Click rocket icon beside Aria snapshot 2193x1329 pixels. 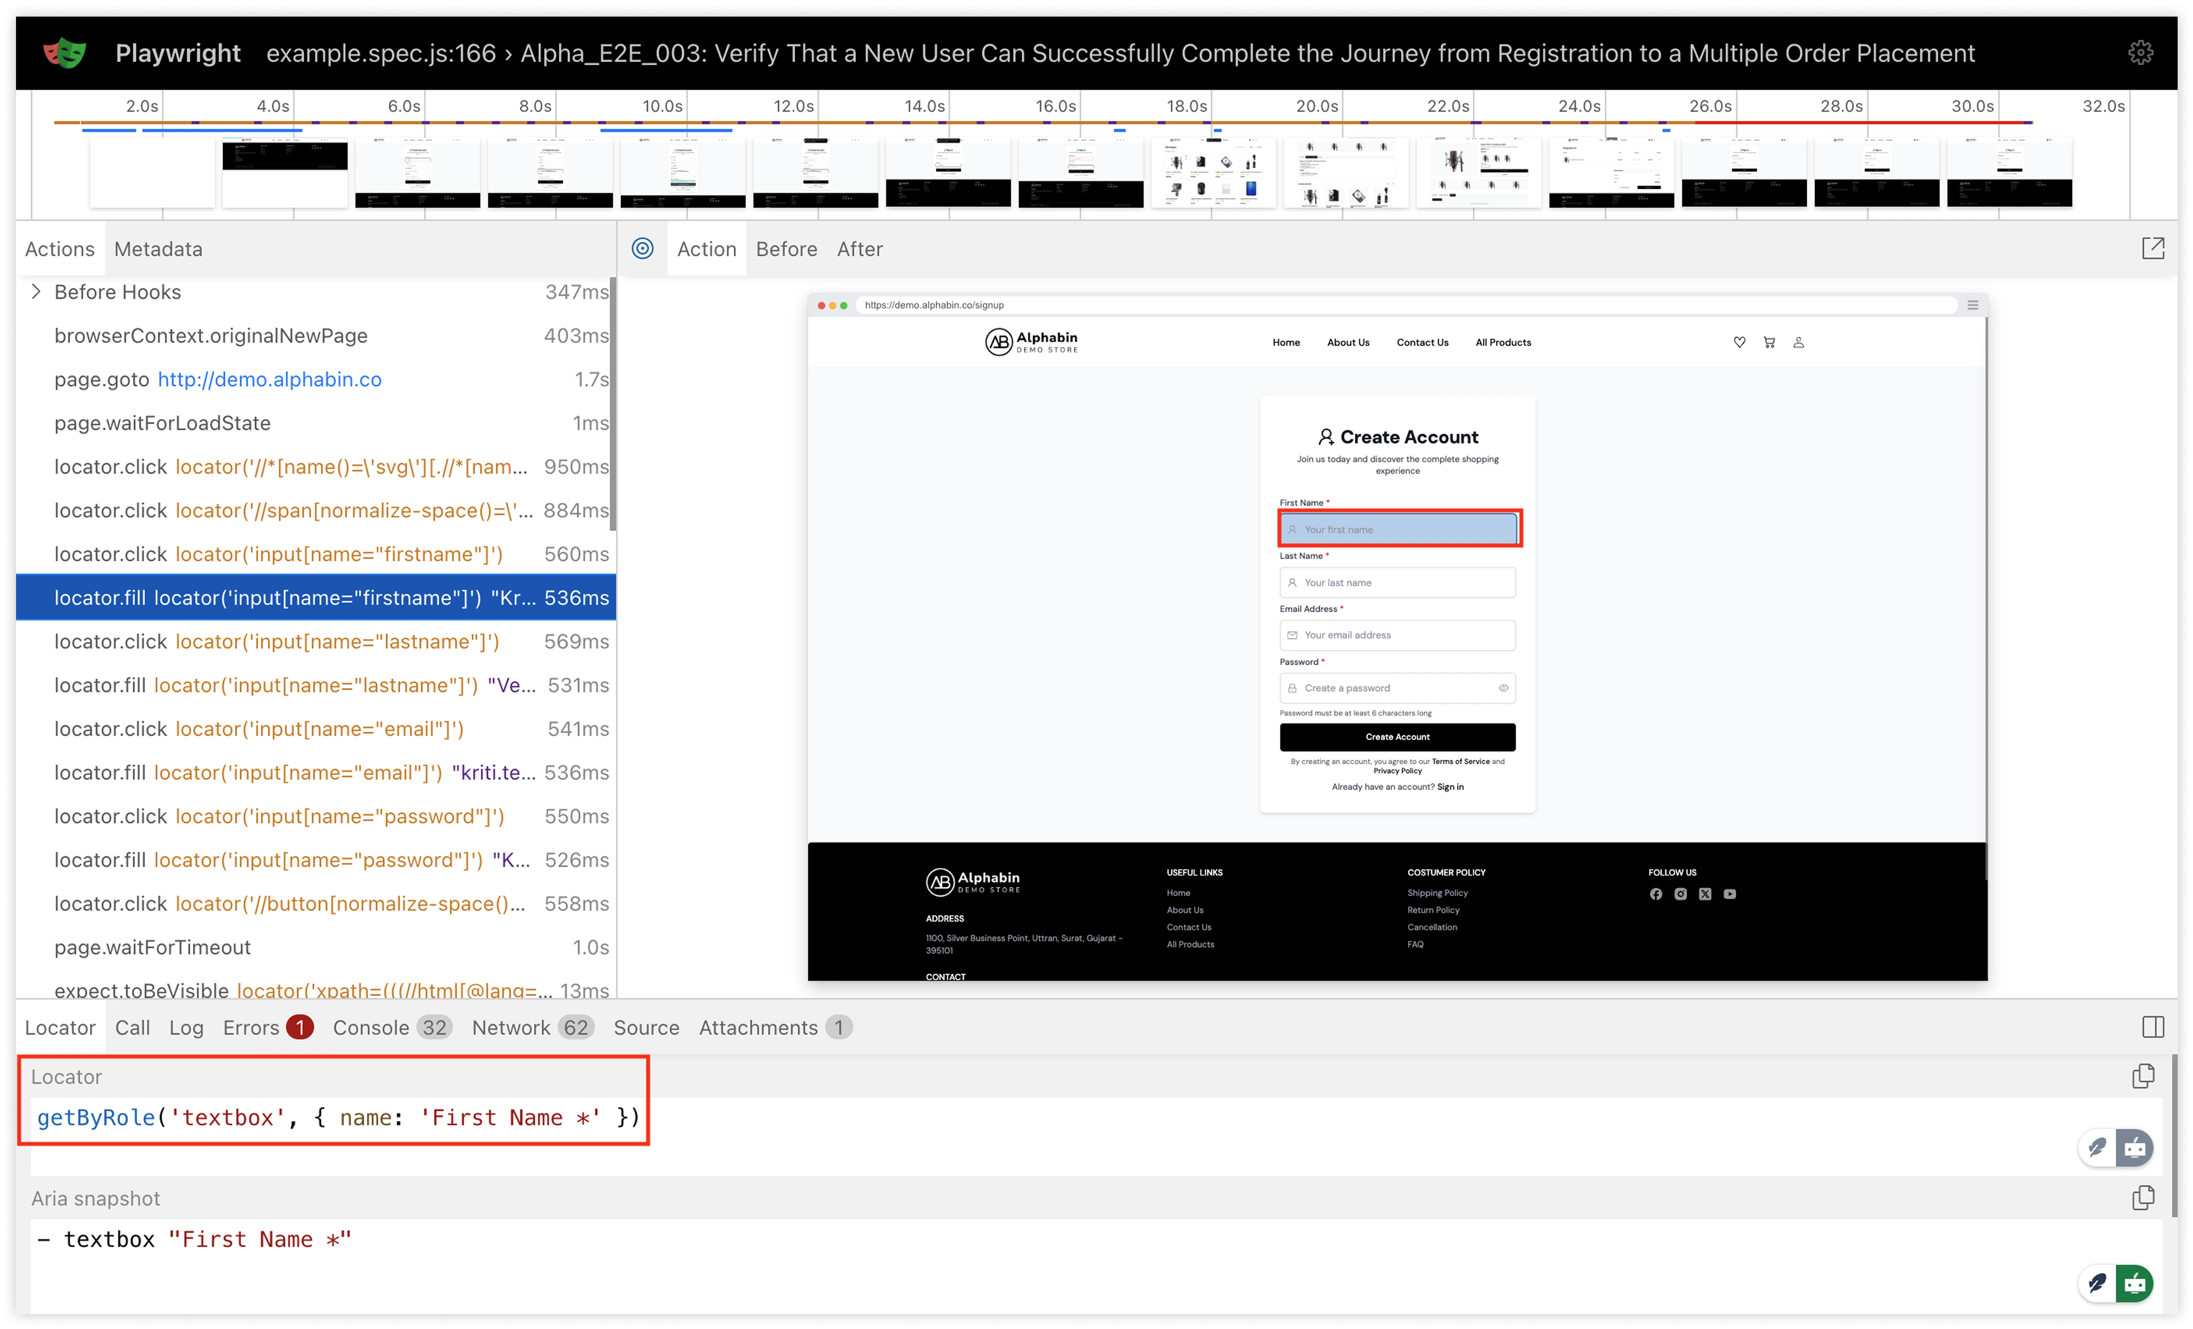[x=2098, y=1284]
